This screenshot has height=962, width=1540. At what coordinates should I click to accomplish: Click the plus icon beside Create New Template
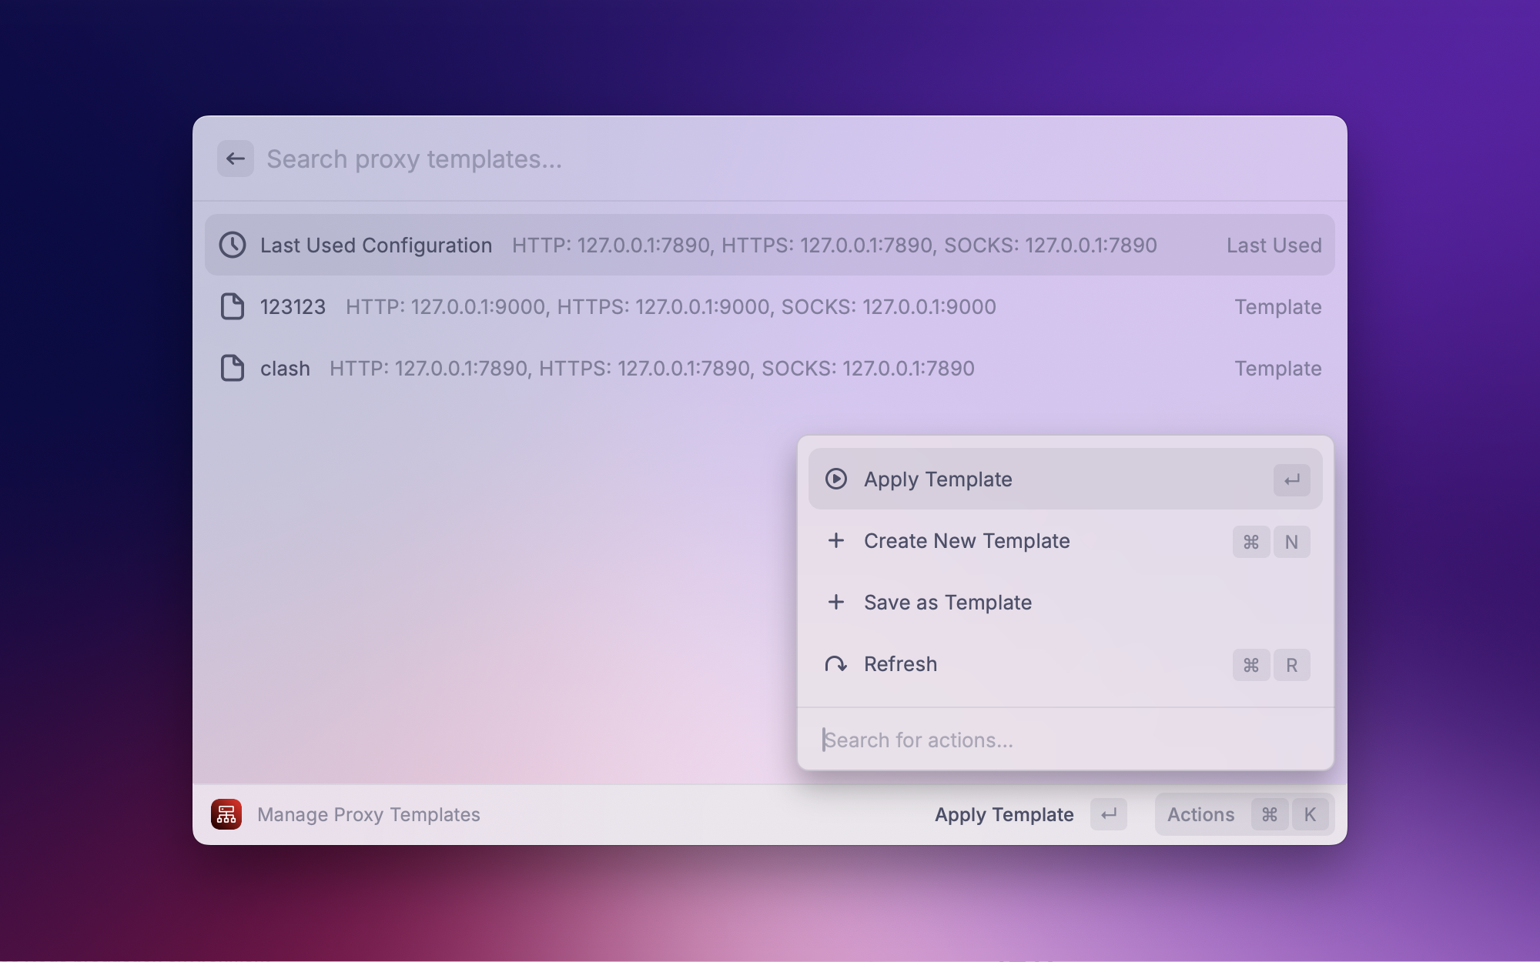tap(836, 540)
